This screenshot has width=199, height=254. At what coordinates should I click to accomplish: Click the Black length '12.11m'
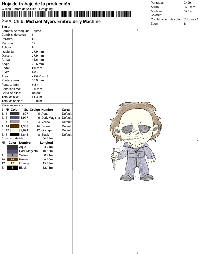(48, 168)
